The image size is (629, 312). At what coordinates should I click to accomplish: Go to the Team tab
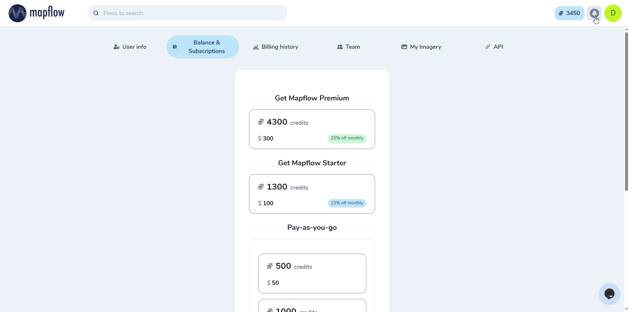(x=348, y=47)
